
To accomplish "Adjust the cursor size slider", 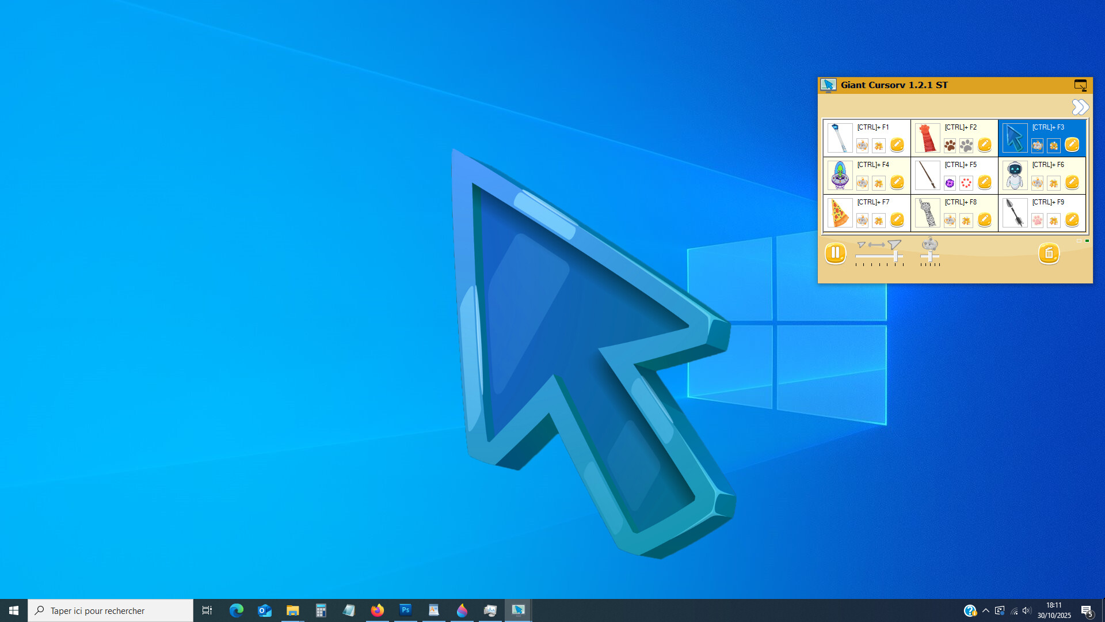I will click(896, 256).
